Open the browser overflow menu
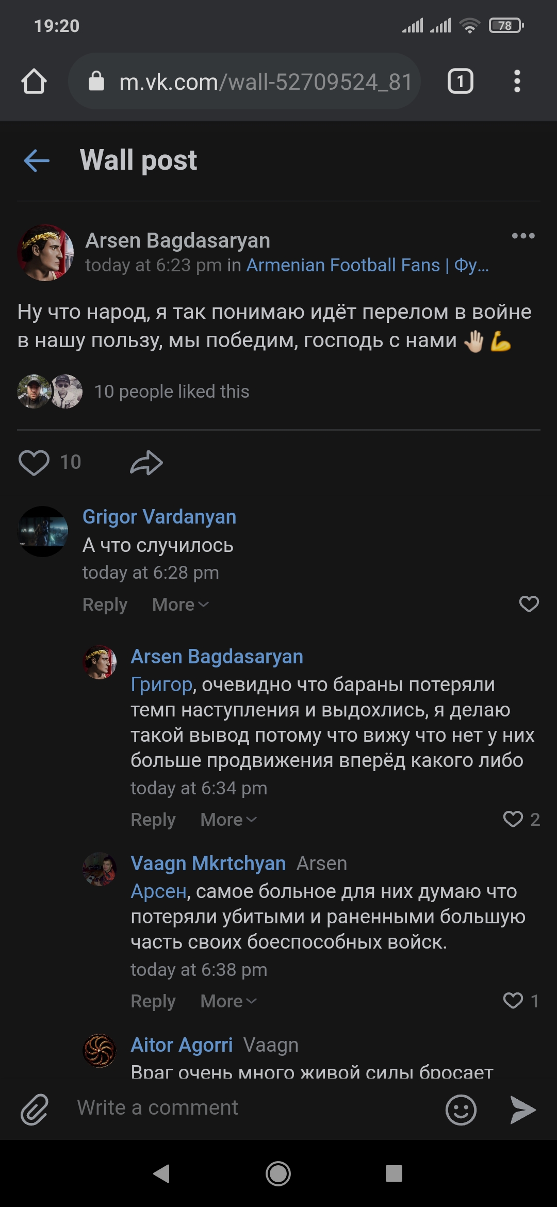The width and height of the screenshot is (557, 1207). point(518,81)
